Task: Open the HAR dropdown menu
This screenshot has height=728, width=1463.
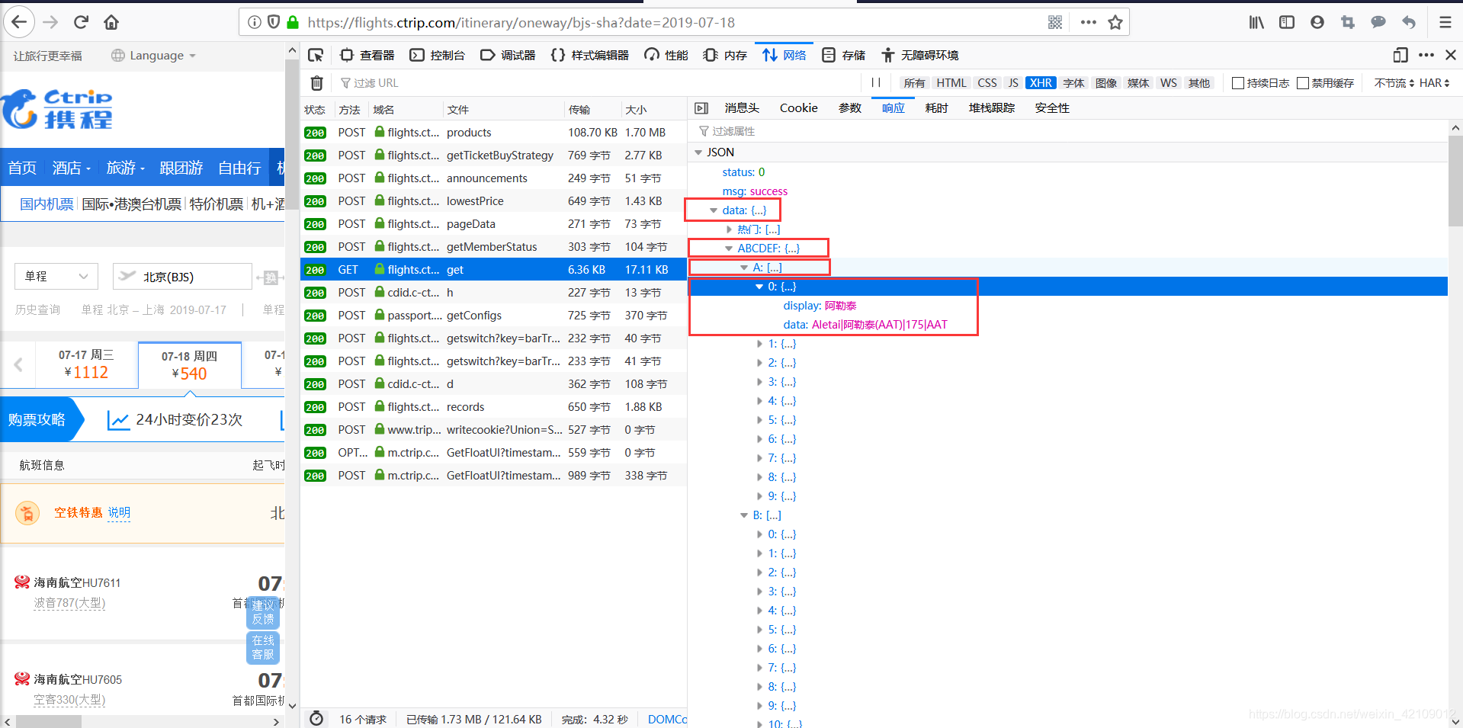Action: click(x=1434, y=83)
